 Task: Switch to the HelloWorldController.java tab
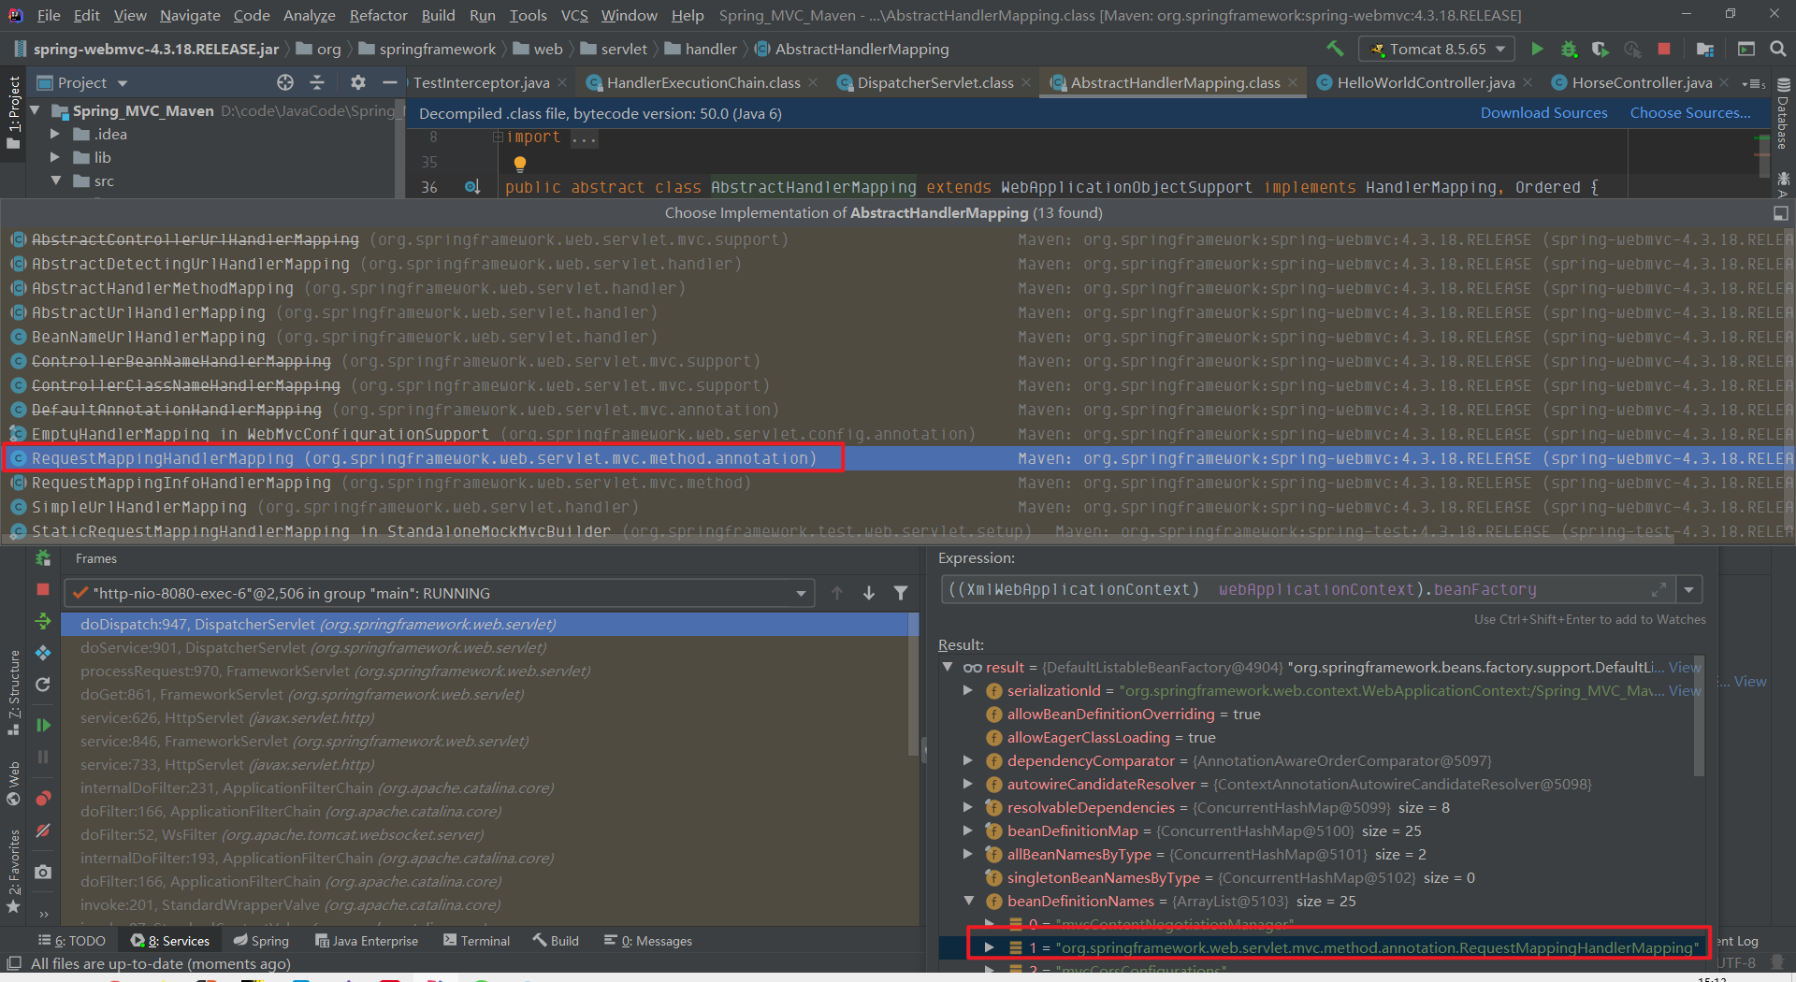pos(1426,82)
